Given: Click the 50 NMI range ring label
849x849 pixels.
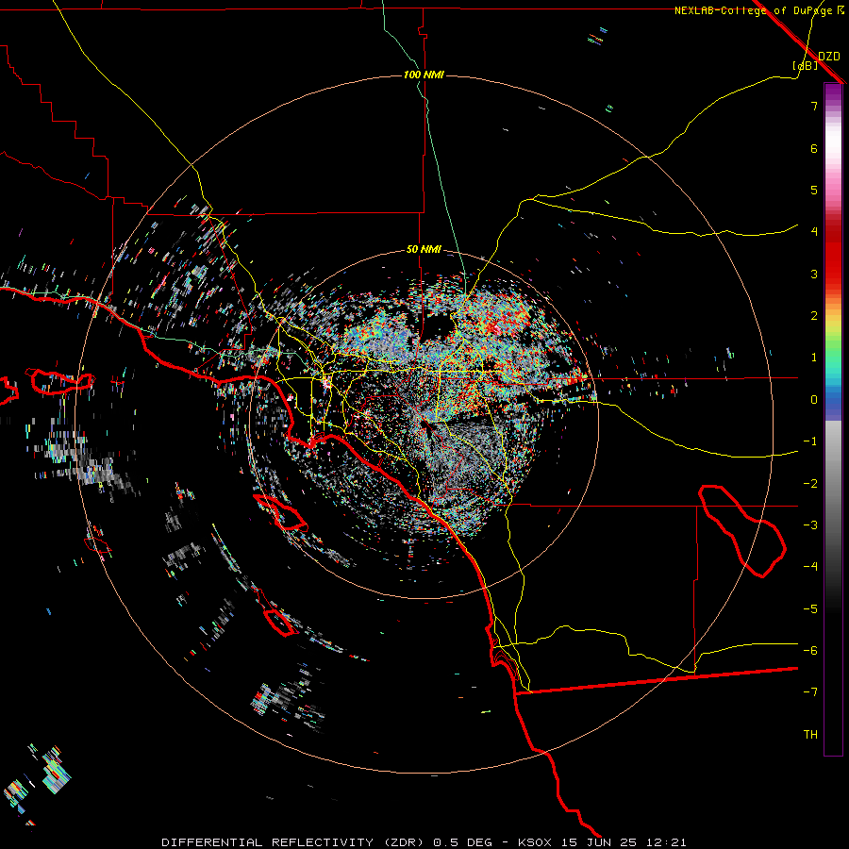Looking at the screenshot, I should pos(424,249).
